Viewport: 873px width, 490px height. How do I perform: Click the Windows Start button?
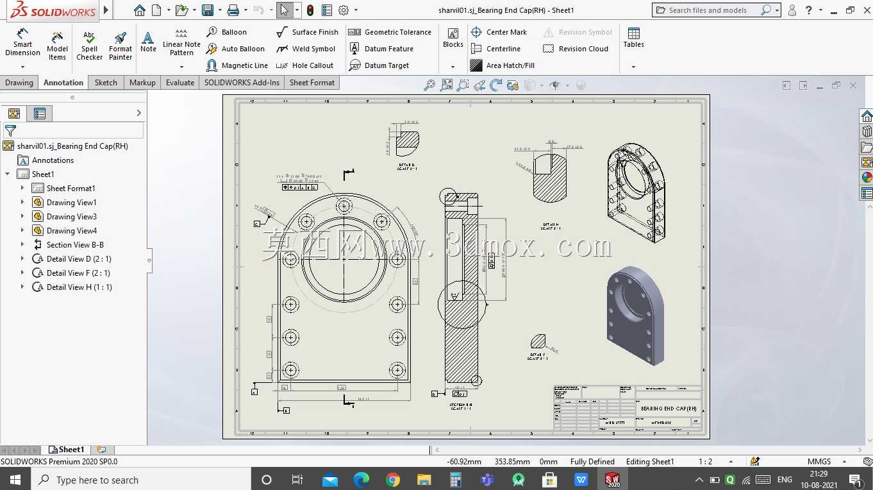click(x=15, y=479)
